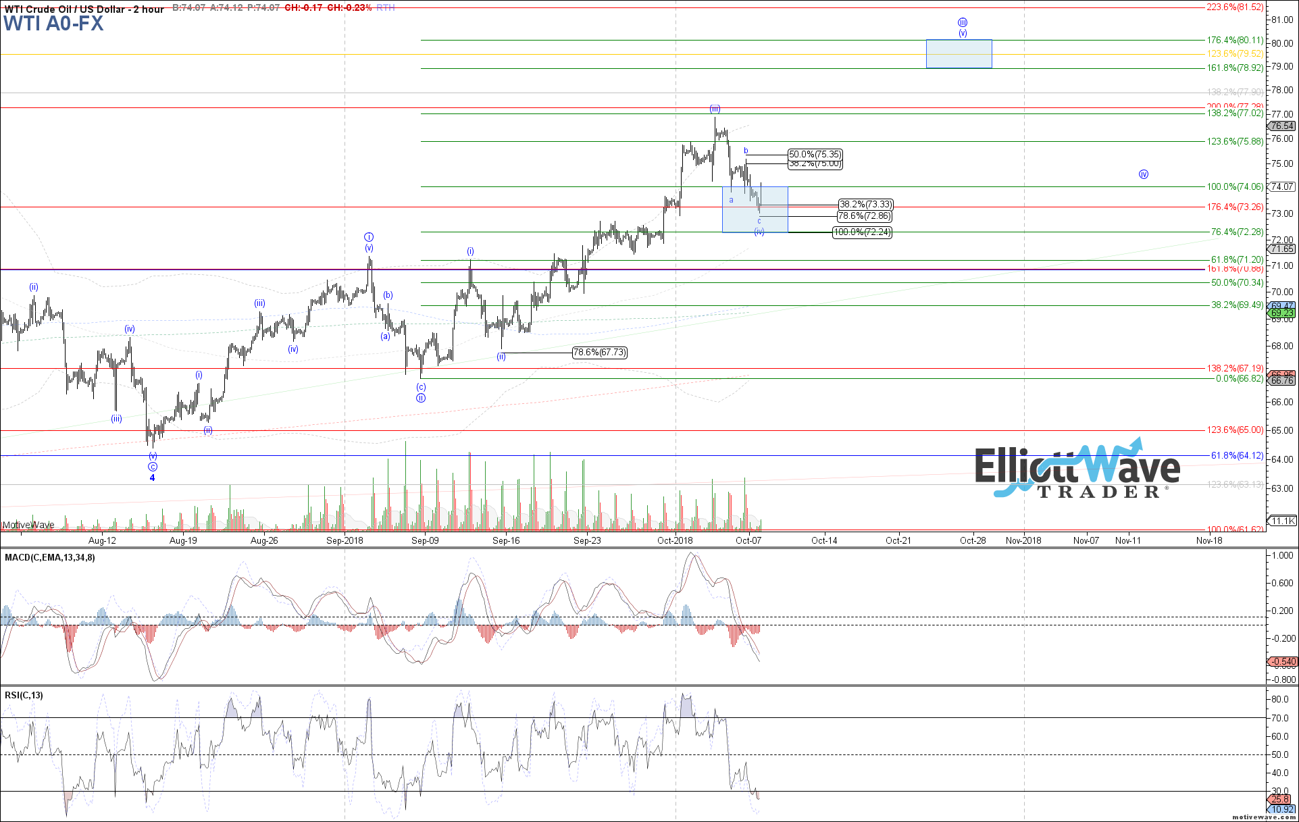
Task: Select the Oct-14 date on time axis
Action: [824, 540]
